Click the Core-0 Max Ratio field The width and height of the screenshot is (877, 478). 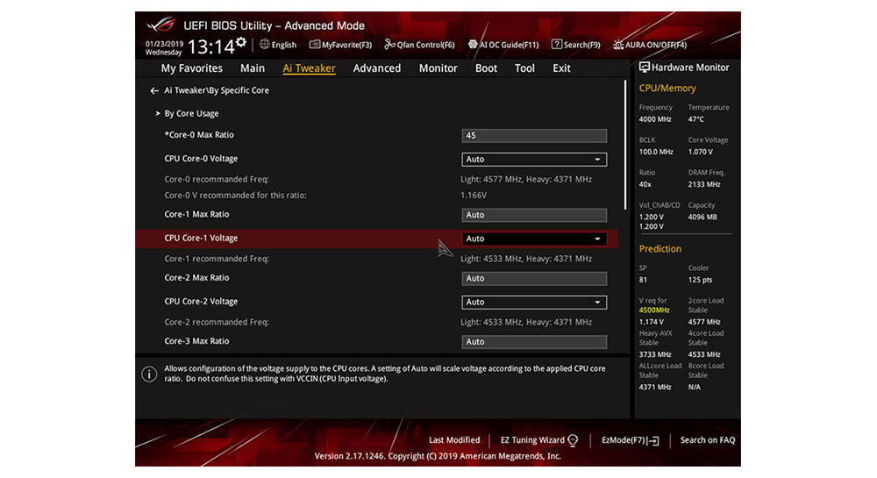[534, 136]
